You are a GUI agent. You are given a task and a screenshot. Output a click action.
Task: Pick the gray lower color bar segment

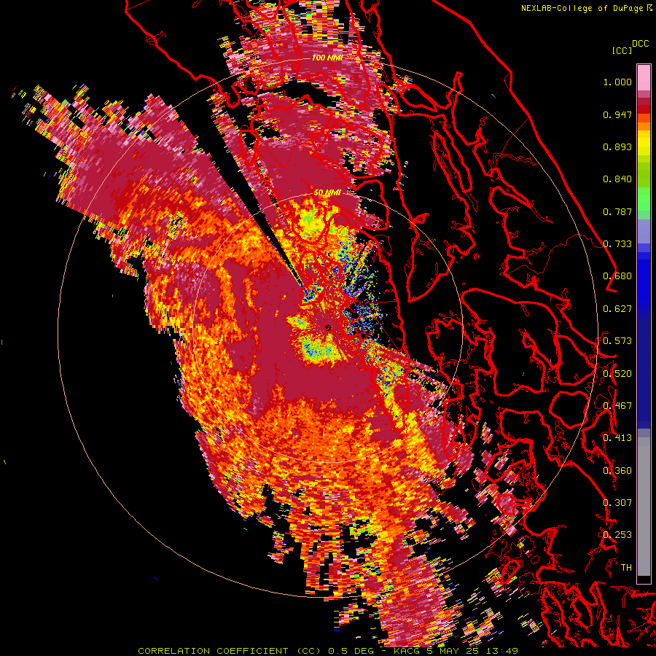[644, 507]
